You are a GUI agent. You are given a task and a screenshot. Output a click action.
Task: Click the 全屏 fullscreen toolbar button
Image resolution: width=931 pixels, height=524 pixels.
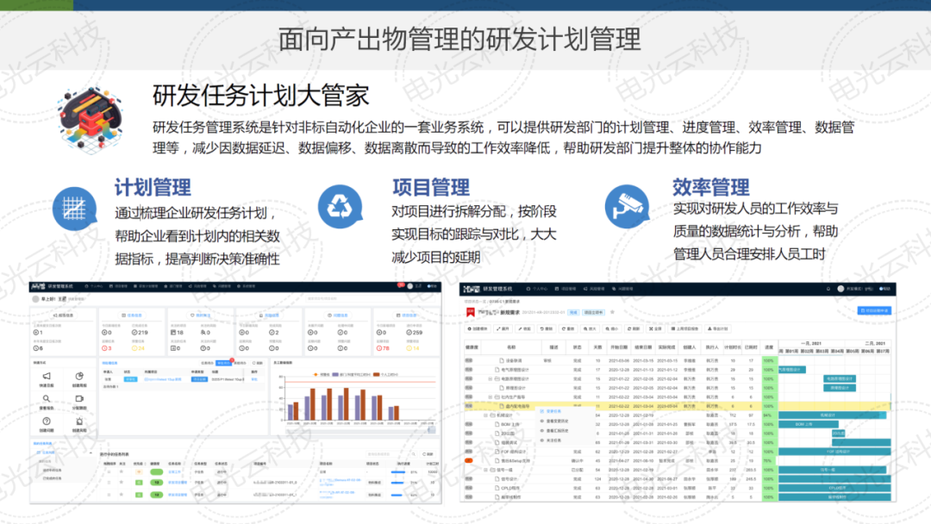656,328
